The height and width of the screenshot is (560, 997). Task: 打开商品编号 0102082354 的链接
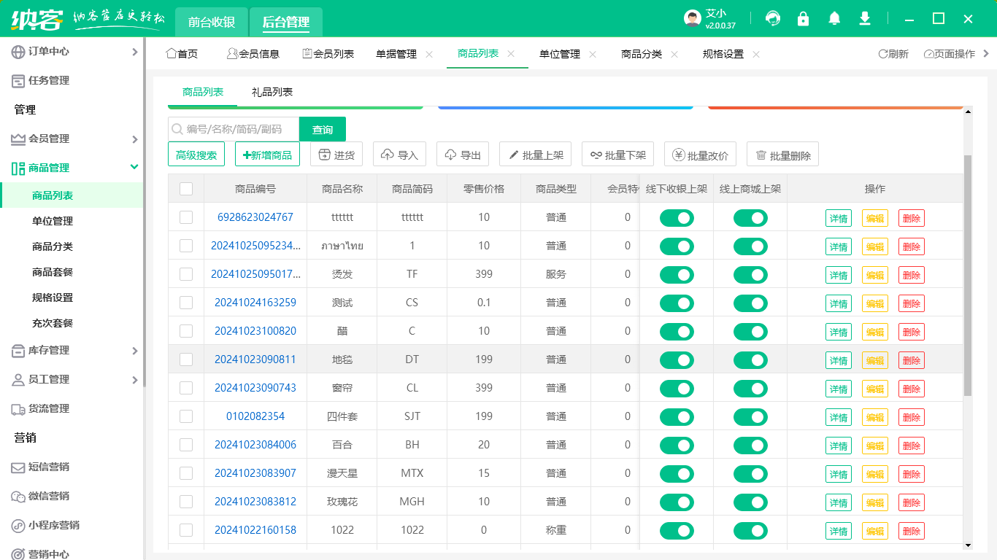coord(257,416)
